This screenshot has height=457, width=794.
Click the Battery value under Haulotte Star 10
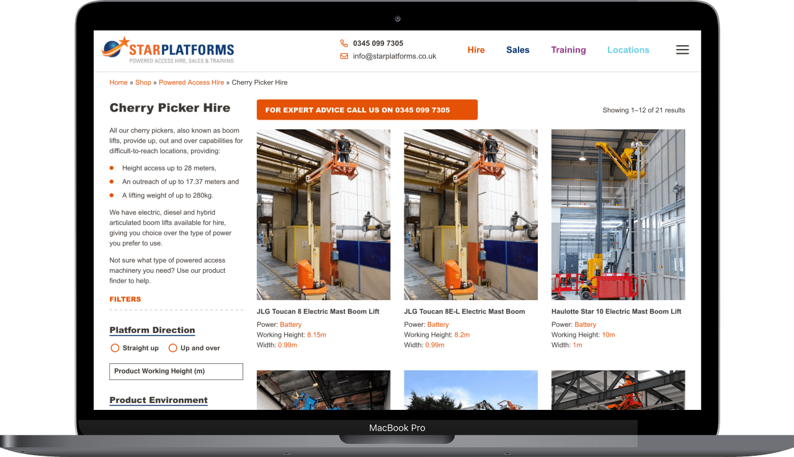(585, 324)
